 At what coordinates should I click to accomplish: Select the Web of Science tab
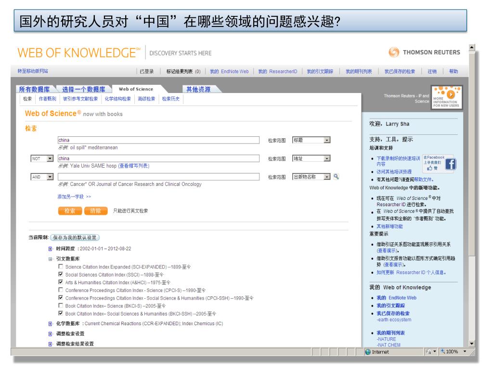pos(136,89)
